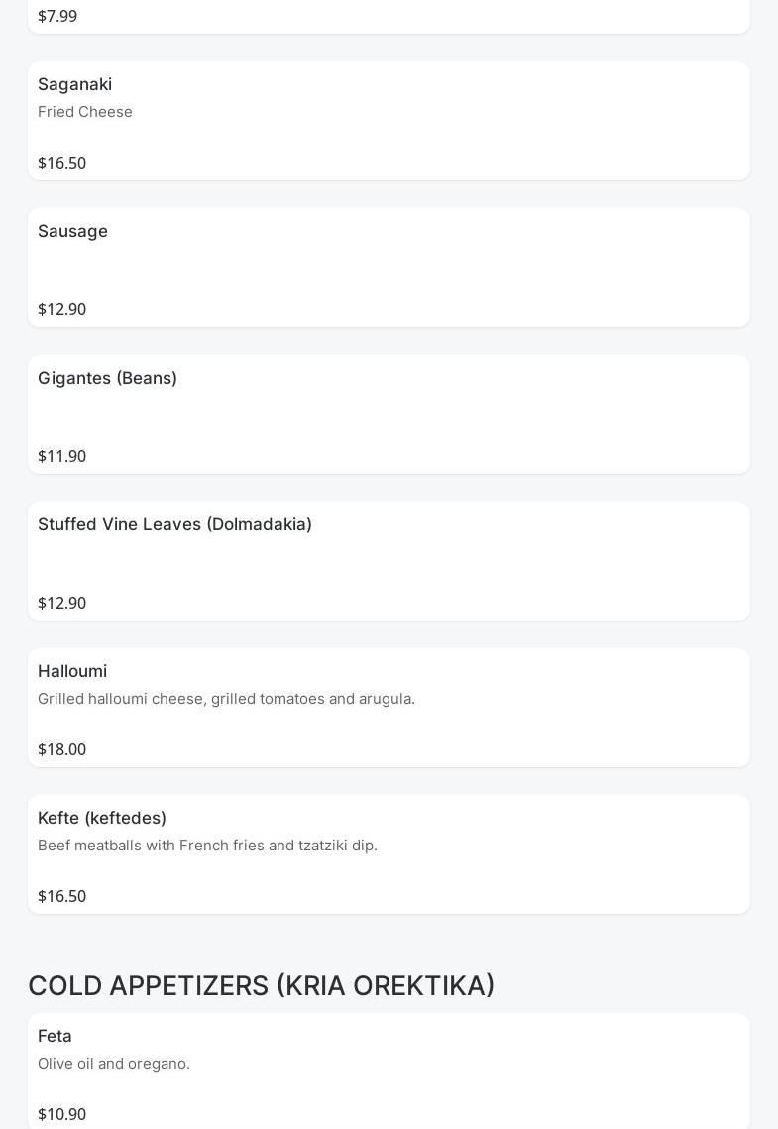Screen dimensions: 778x1129
Task: Select the Saganaki $16.50 price
Action: pyautogui.click(x=61, y=163)
